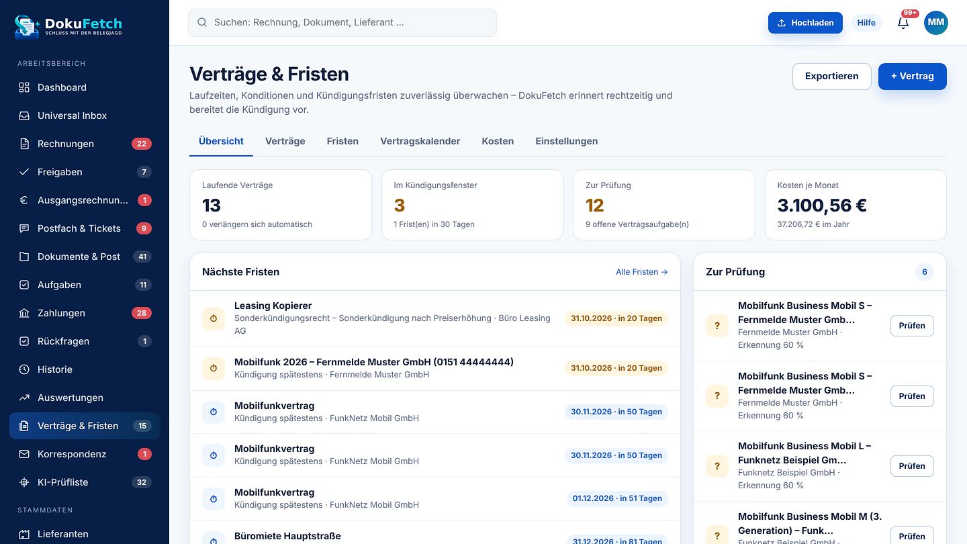Click the timer icon beside Leasing Kopierer

click(x=214, y=318)
